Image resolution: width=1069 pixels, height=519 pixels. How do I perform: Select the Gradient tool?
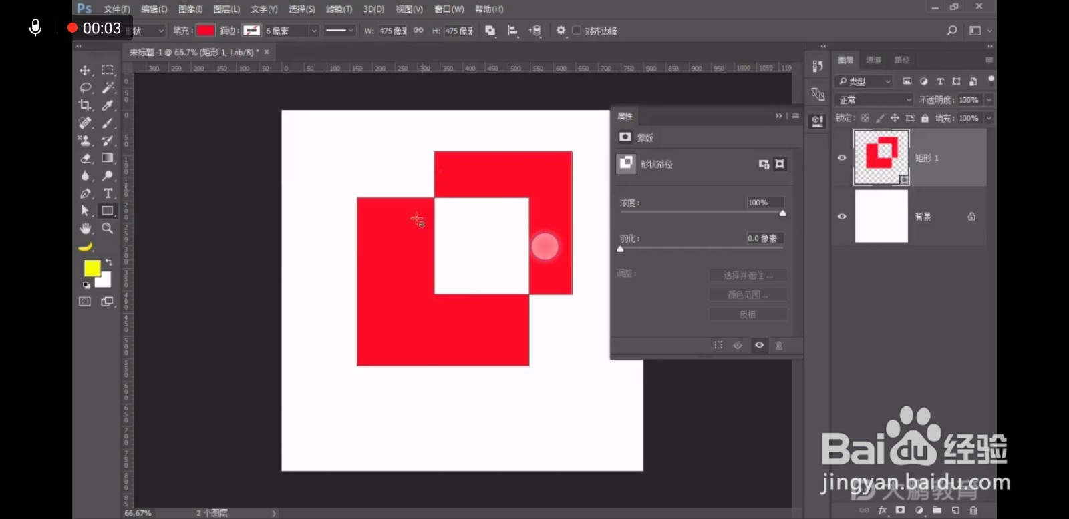tap(107, 158)
